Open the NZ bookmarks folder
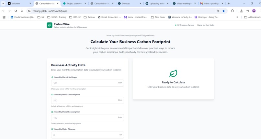The width and height of the screenshot is (261, 139). (x=41, y=17)
